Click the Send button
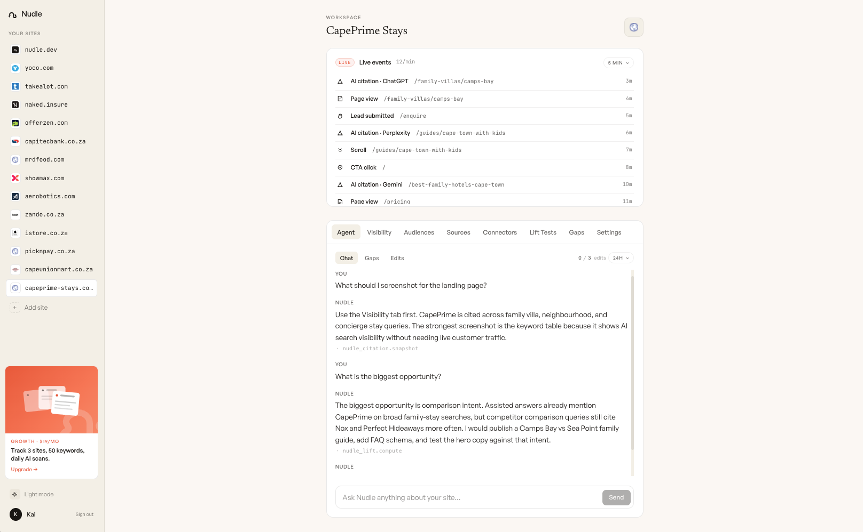The width and height of the screenshot is (863, 532). pos(616,497)
